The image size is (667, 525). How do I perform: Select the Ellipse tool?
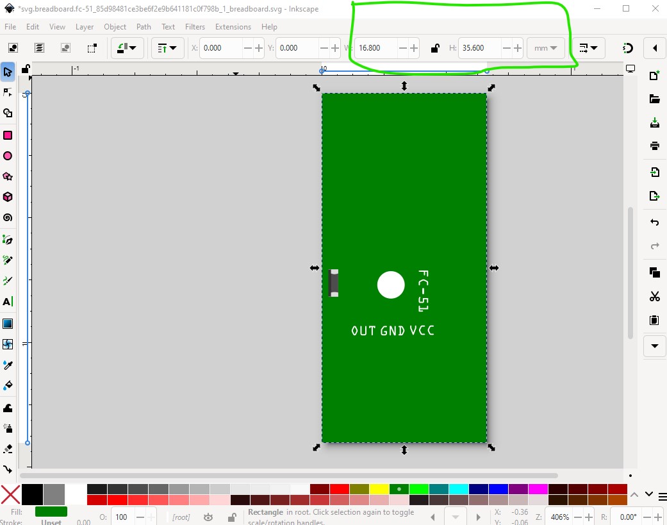[8, 156]
